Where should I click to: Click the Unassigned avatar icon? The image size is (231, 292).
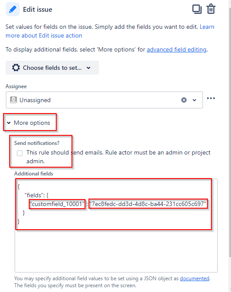14,100
